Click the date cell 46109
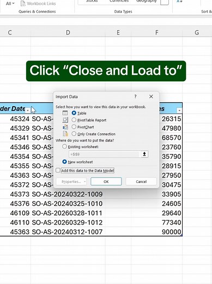This screenshot has height=284, width=212. (15, 213)
